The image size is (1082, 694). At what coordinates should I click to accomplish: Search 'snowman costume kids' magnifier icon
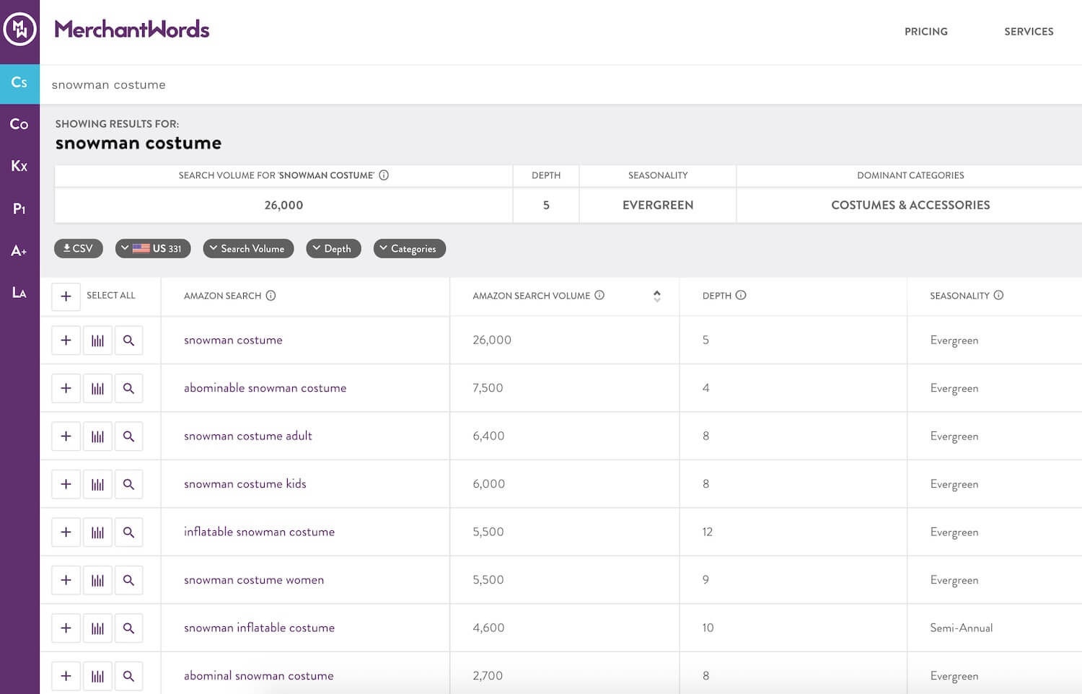[128, 484]
